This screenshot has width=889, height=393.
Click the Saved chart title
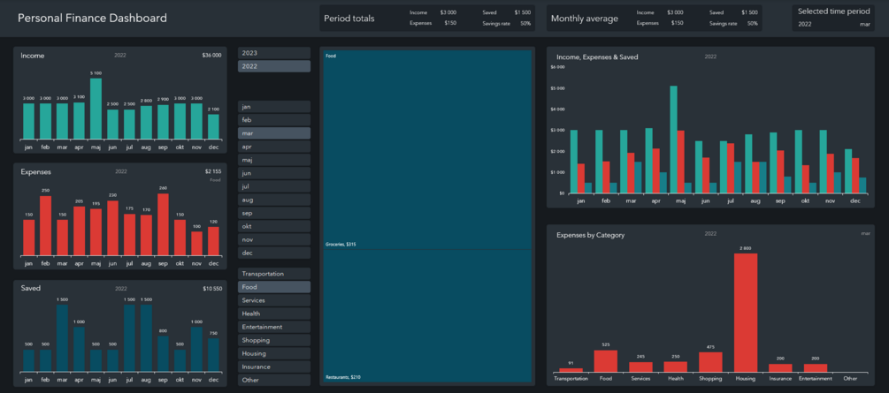[x=31, y=288]
